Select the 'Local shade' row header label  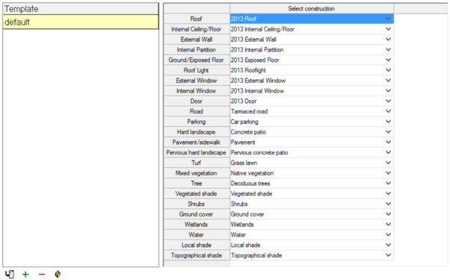(197, 246)
